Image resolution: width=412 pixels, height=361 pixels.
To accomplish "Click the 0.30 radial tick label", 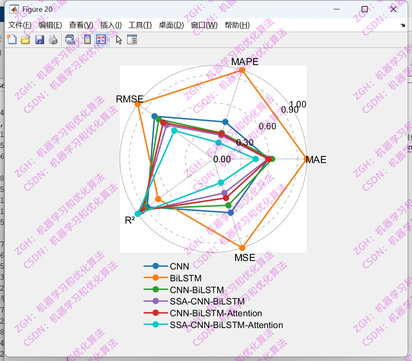I will tap(245, 143).
